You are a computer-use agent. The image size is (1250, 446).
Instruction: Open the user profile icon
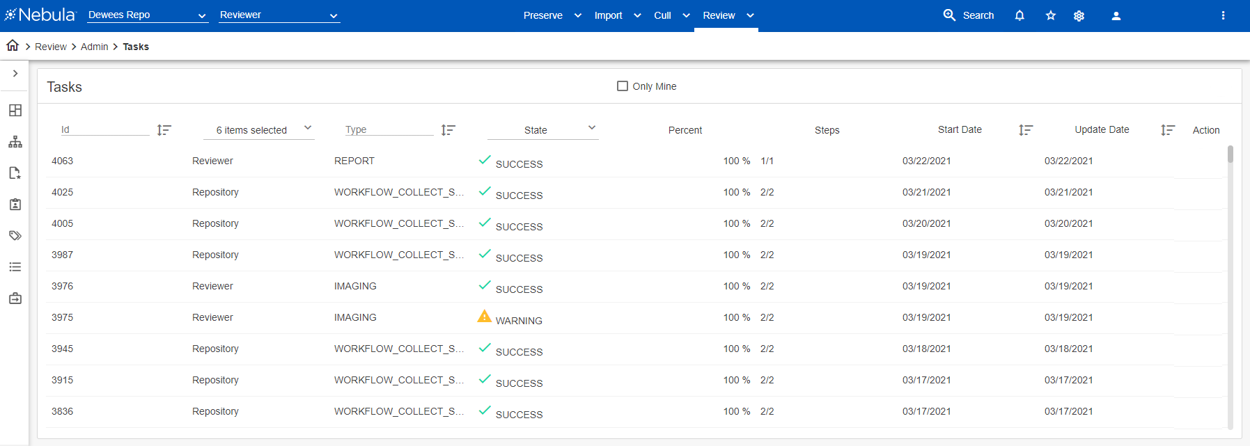point(1116,15)
